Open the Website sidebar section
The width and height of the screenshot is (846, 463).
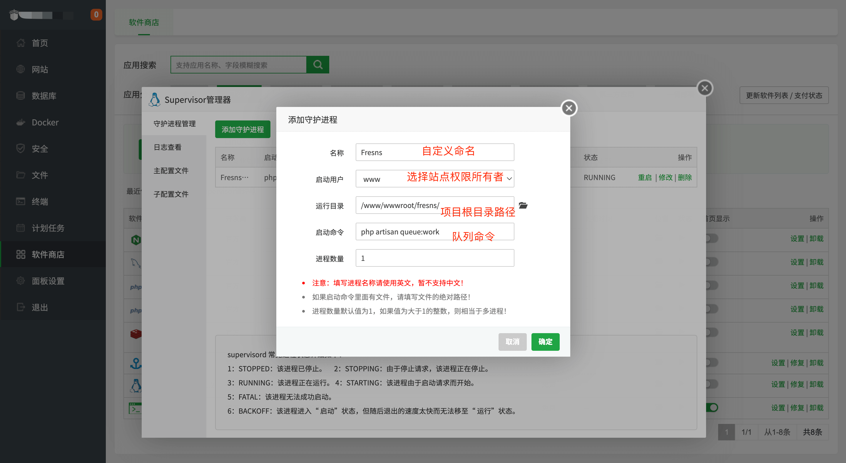click(x=53, y=69)
